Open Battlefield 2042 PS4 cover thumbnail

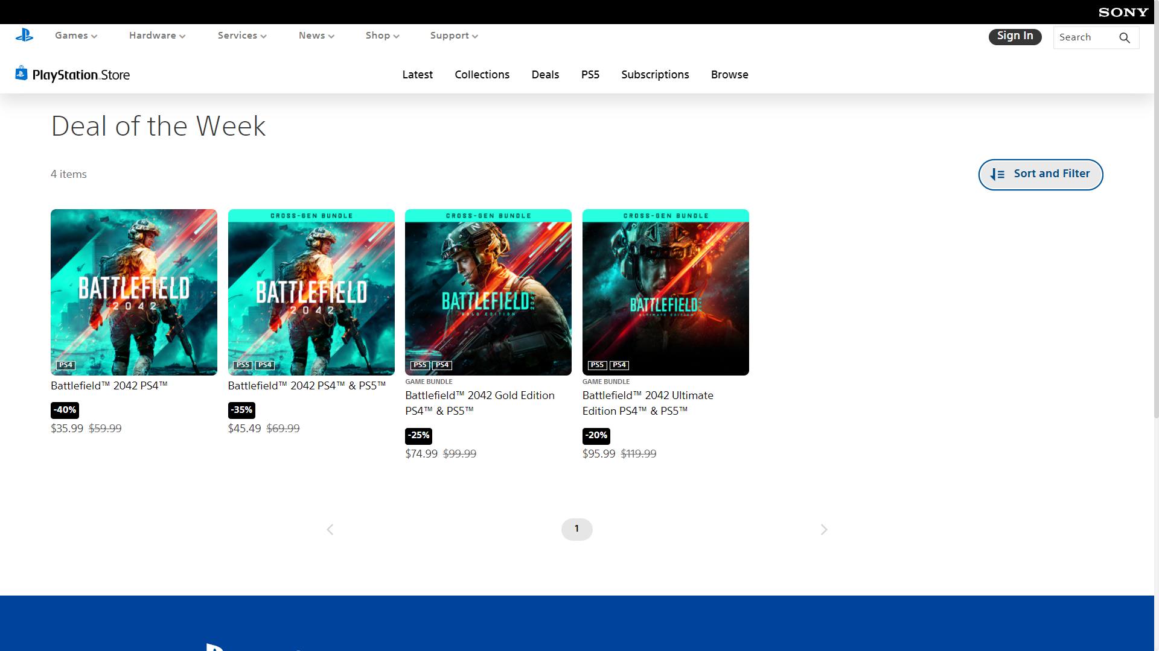point(134,292)
